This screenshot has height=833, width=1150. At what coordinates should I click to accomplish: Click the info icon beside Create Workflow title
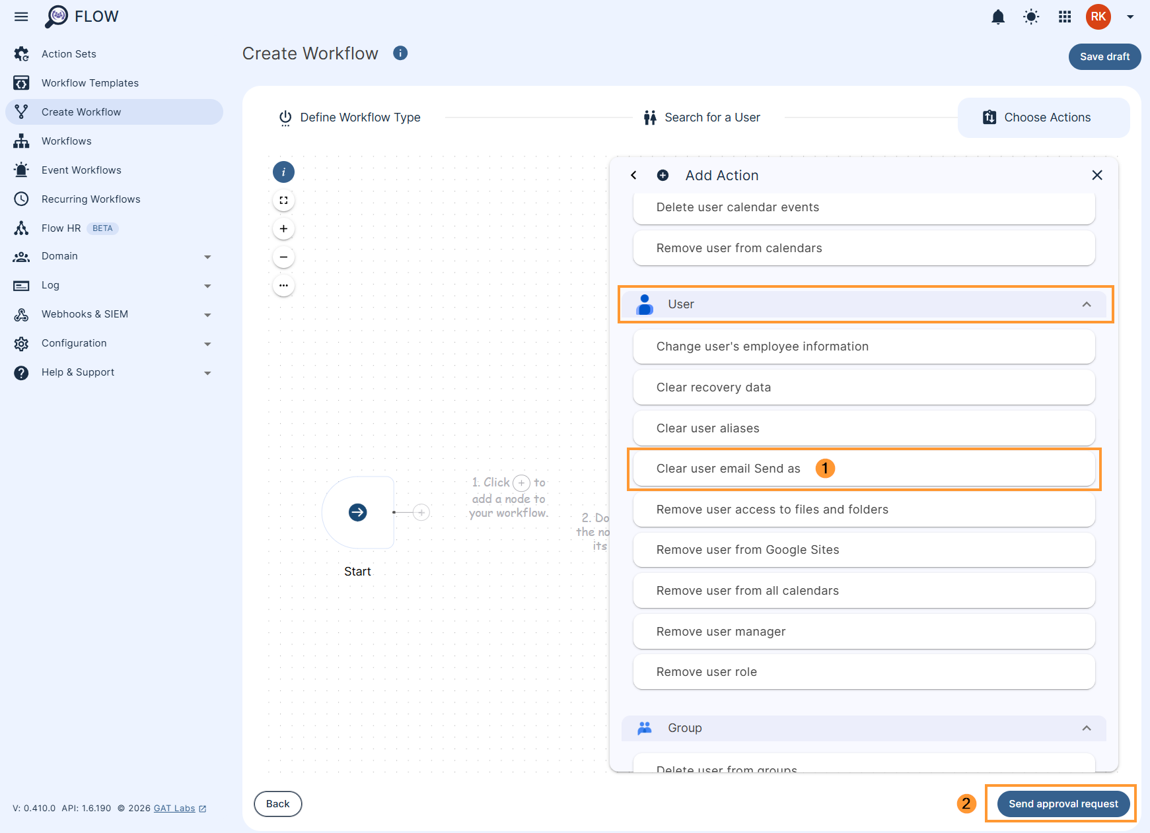point(400,53)
